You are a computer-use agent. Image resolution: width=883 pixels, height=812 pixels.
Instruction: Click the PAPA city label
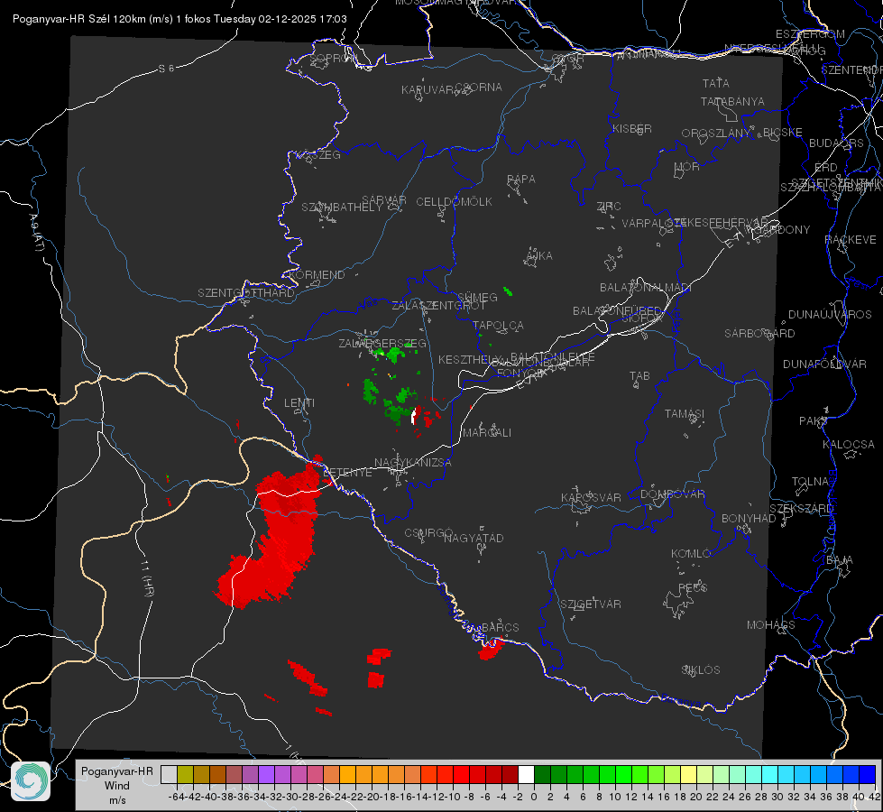(521, 180)
